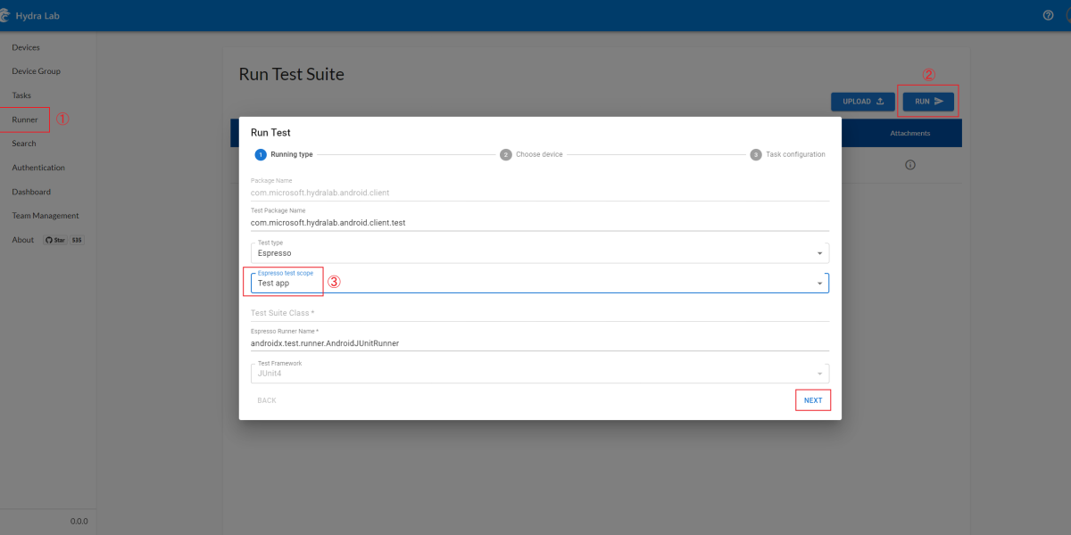Click the step 1 Running type circle
Image resolution: width=1071 pixels, height=535 pixels.
(261, 154)
